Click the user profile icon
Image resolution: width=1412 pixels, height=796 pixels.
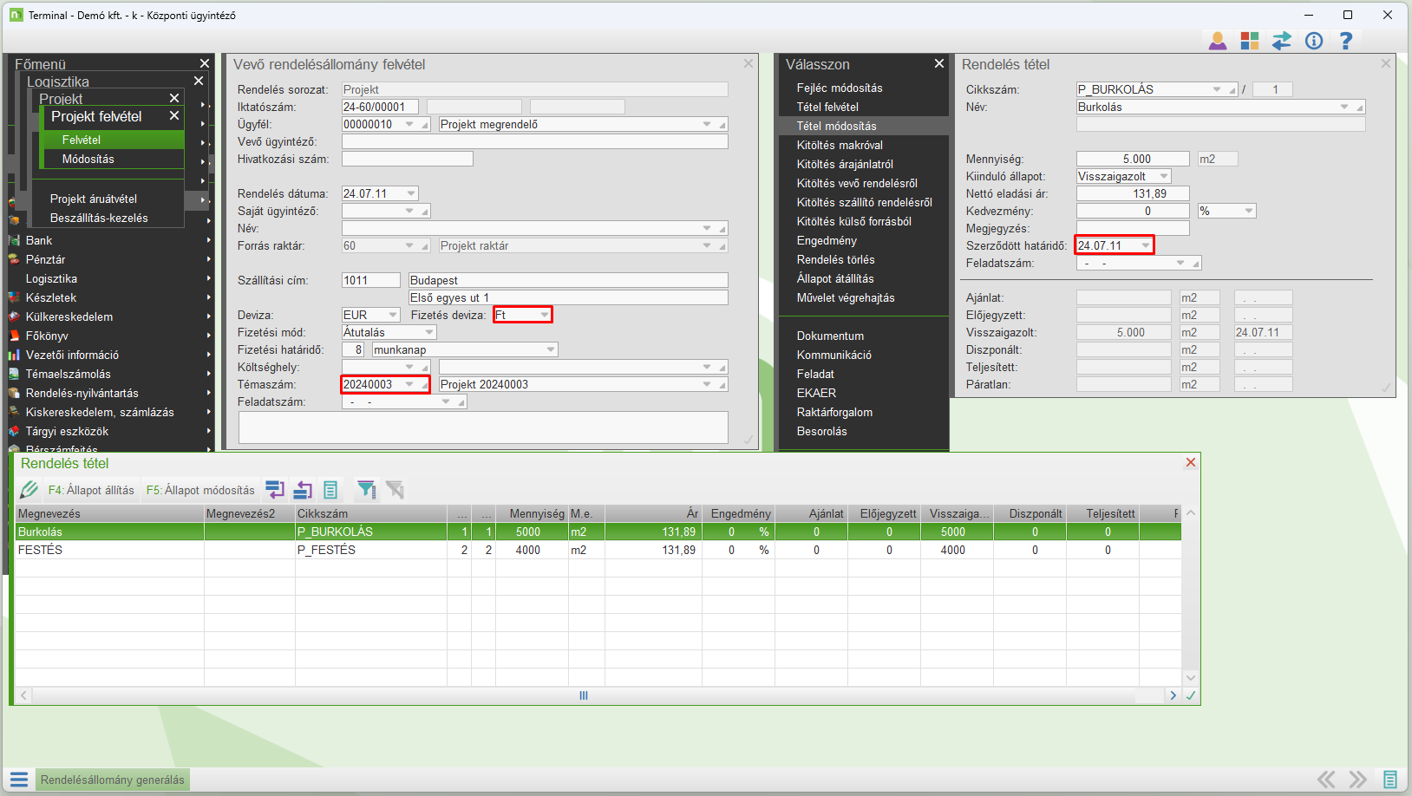pyautogui.click(x=1218, y=41)
